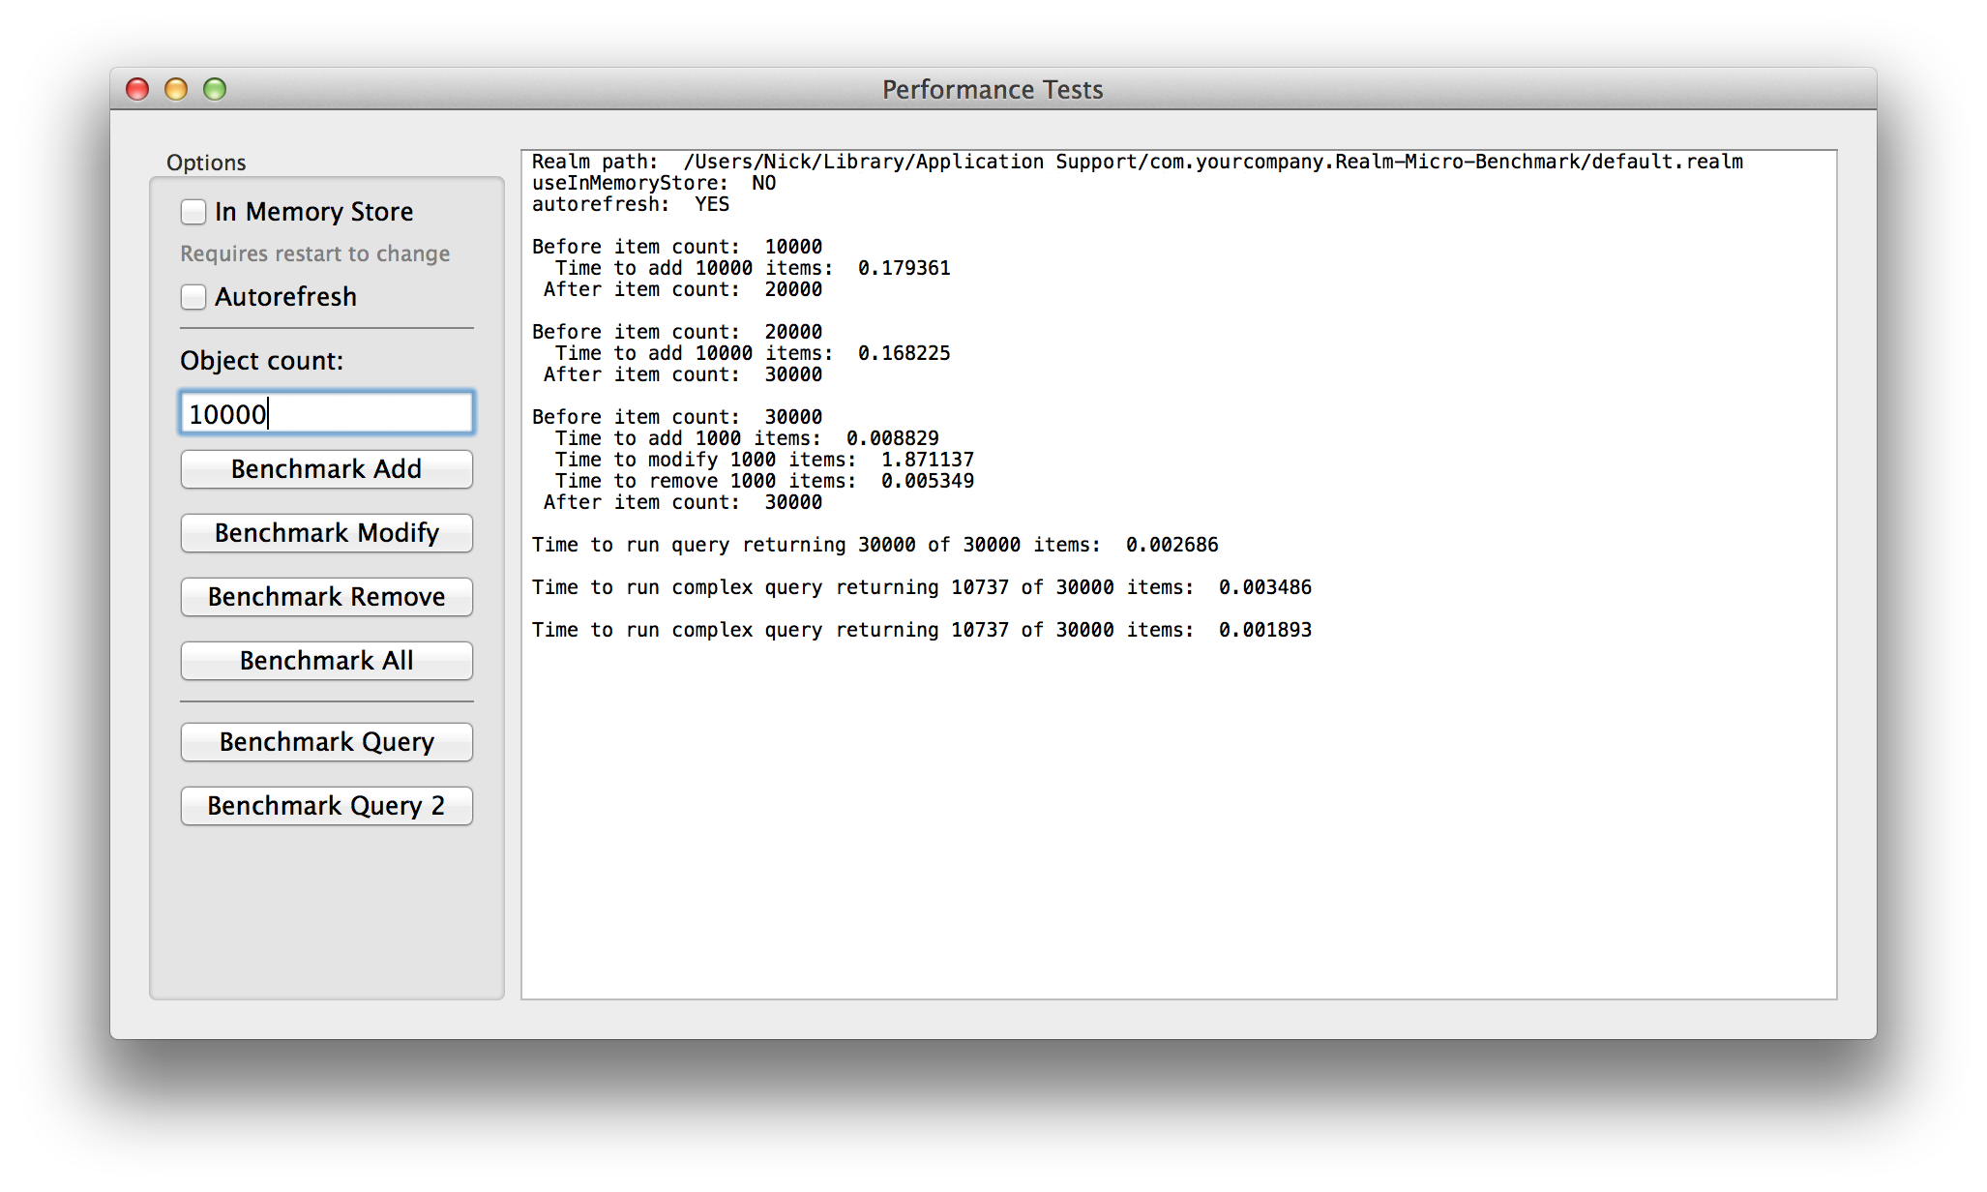Minimize the window with yellow button
This screenshot has height=1192, width=1987.
[176, 89]
